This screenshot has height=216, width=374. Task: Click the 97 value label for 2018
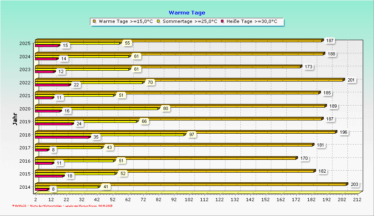click(x=192, y=134)
